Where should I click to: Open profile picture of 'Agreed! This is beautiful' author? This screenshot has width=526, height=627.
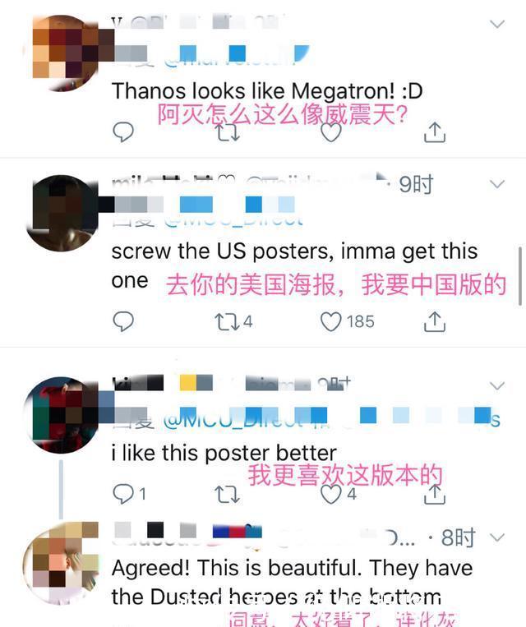click(x=61, y=563)
